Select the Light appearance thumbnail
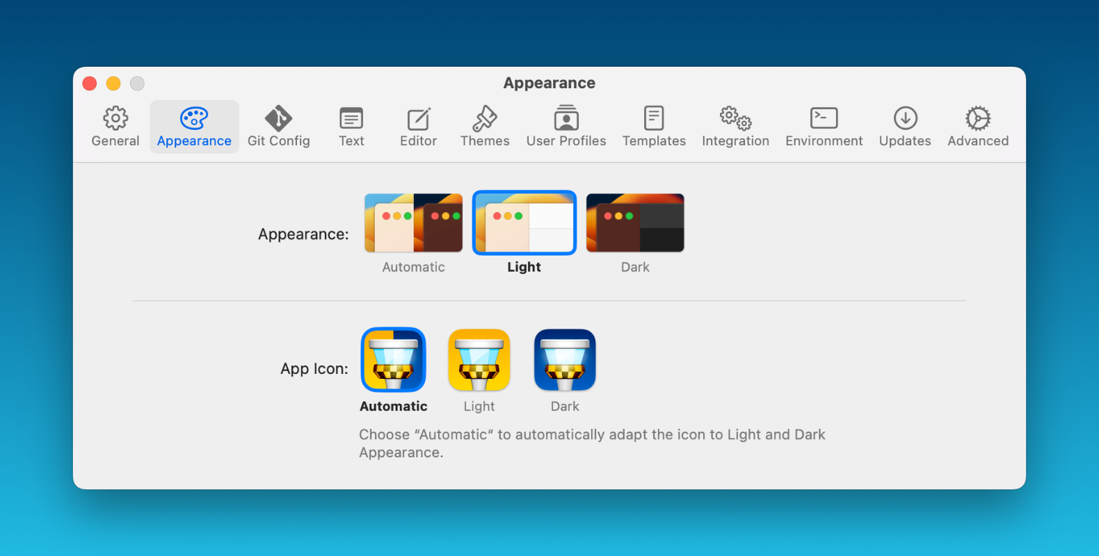Screen dimensions: 1099x556 coord(524,223)
